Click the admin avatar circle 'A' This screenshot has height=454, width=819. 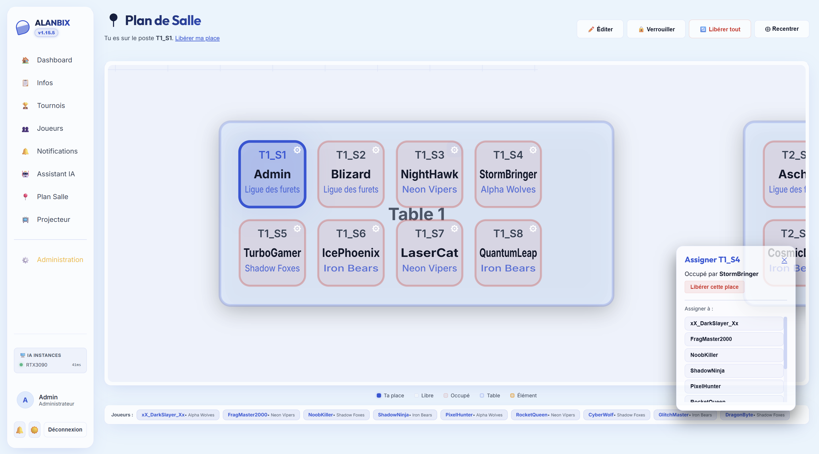25,400
